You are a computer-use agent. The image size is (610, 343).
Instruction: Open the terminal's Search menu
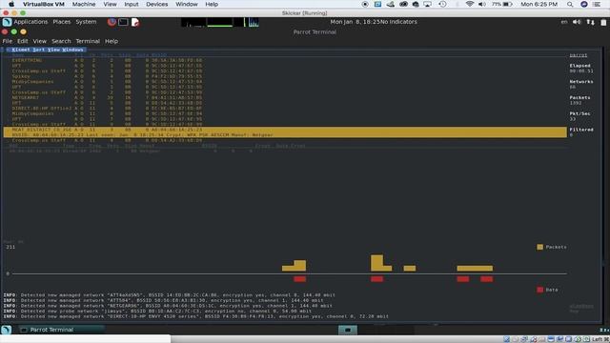point(61,41)
